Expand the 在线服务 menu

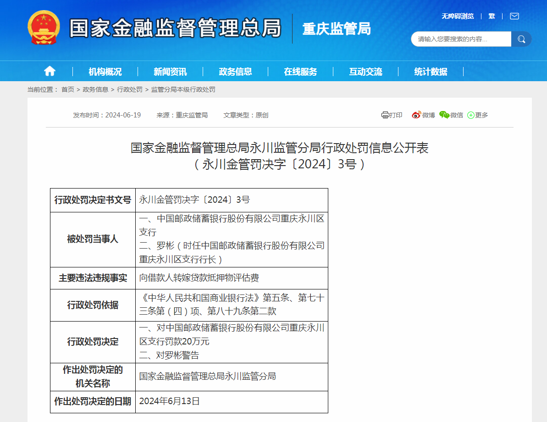300,71
